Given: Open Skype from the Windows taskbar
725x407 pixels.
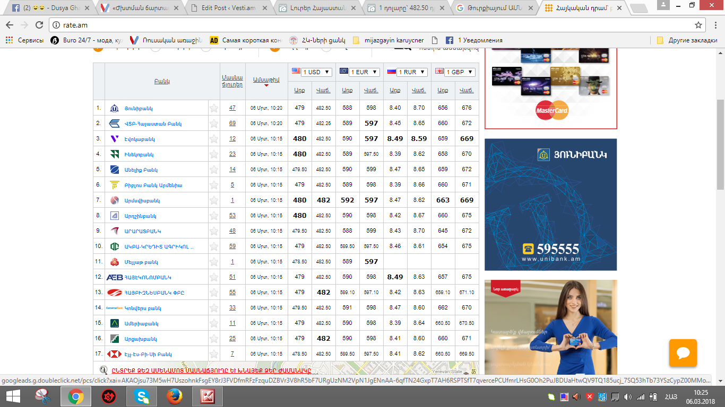Looking at the screenshot, I should [142, 396].
